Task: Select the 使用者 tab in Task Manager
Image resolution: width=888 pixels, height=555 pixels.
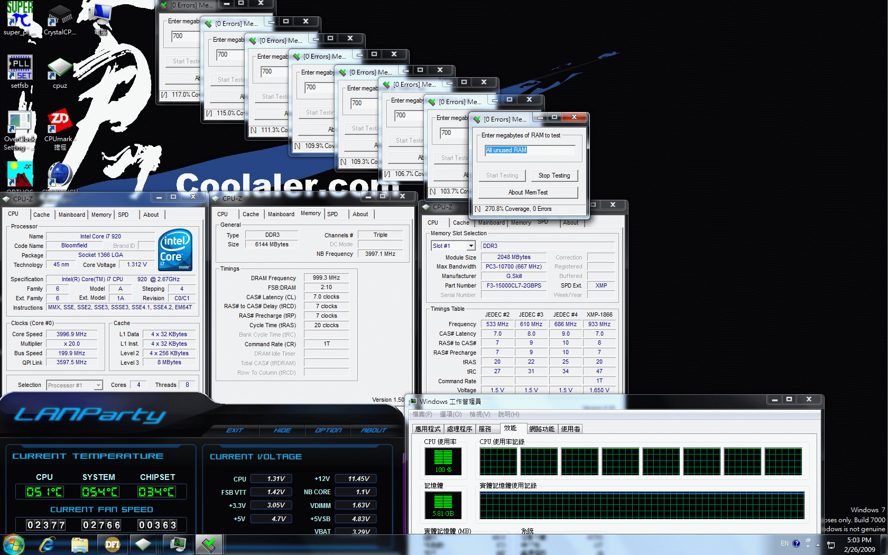Action: click(x=570, y=429)
